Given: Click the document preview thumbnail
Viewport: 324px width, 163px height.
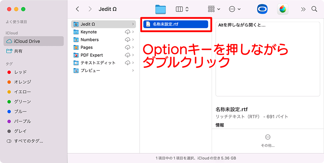Looking at the screenshot, I should (268, 59).
